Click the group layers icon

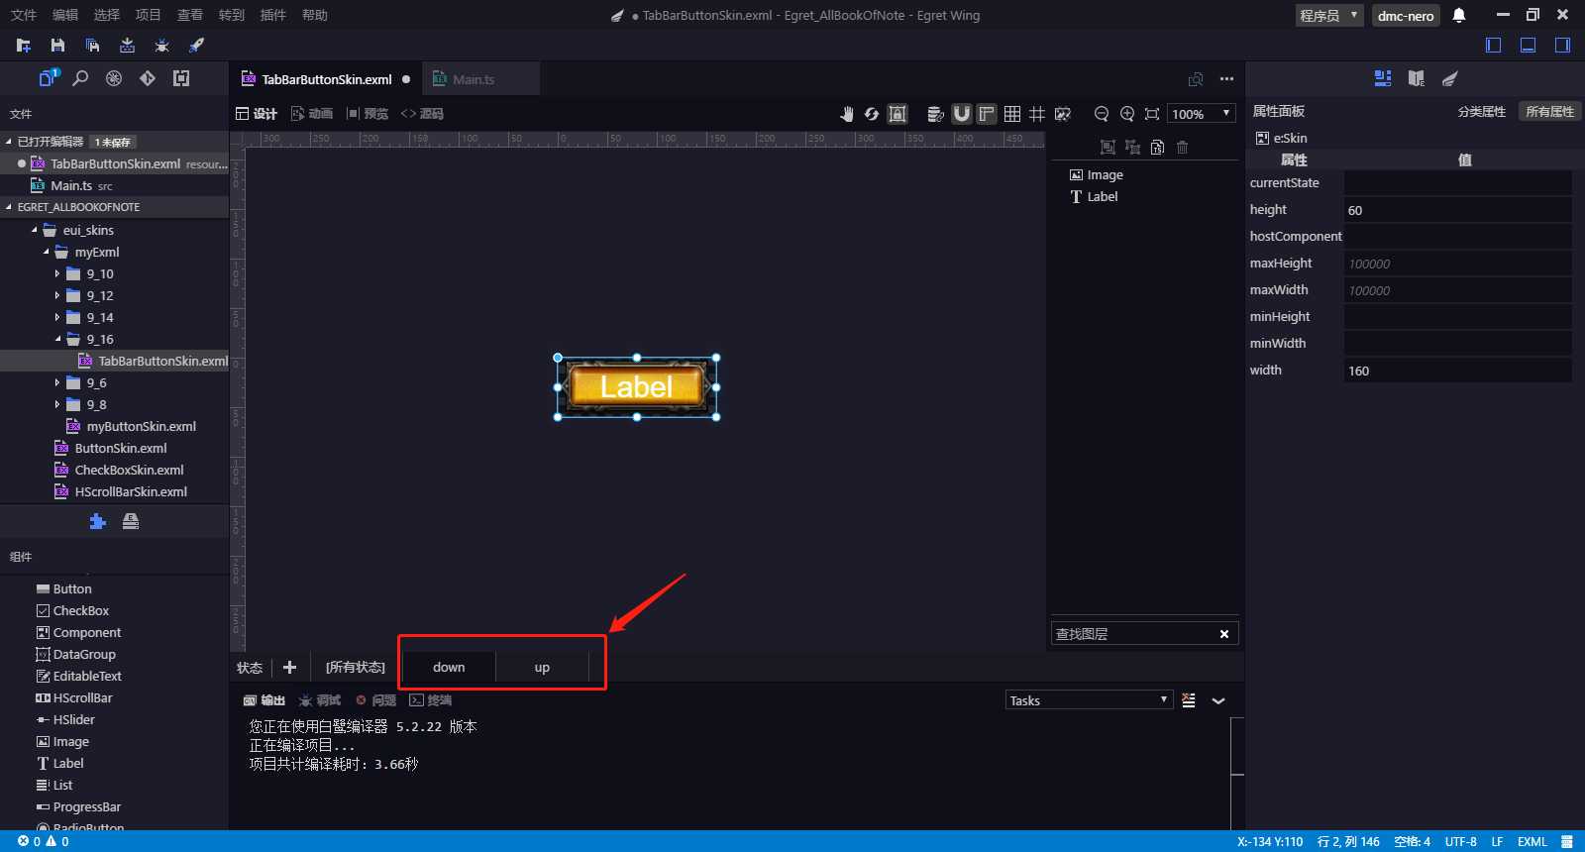1108,148
